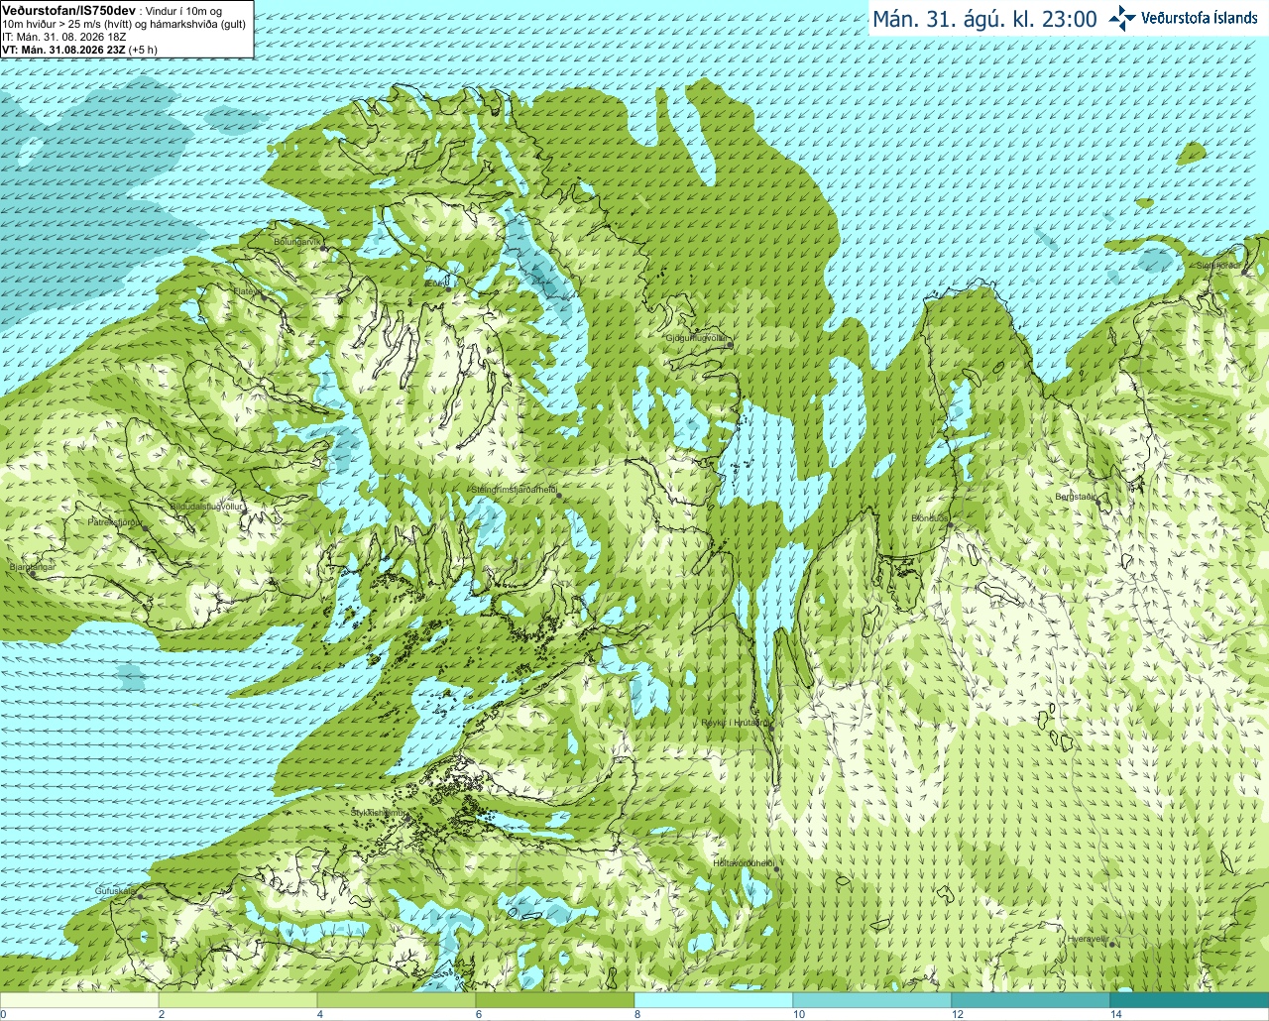Click the Bergstaðir station label
Image resolution: width=1269 pixels, height=1021 pixels.
click(1076, 497)
